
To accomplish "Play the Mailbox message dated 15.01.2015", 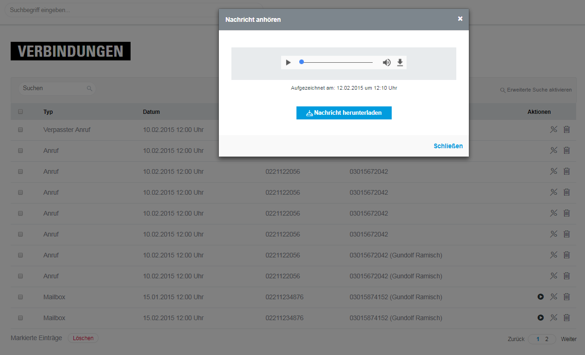I will tap(540, 297).
